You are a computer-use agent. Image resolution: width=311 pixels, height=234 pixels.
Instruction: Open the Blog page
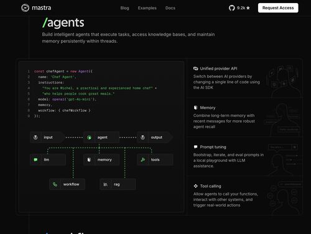(x=124, y=8)
